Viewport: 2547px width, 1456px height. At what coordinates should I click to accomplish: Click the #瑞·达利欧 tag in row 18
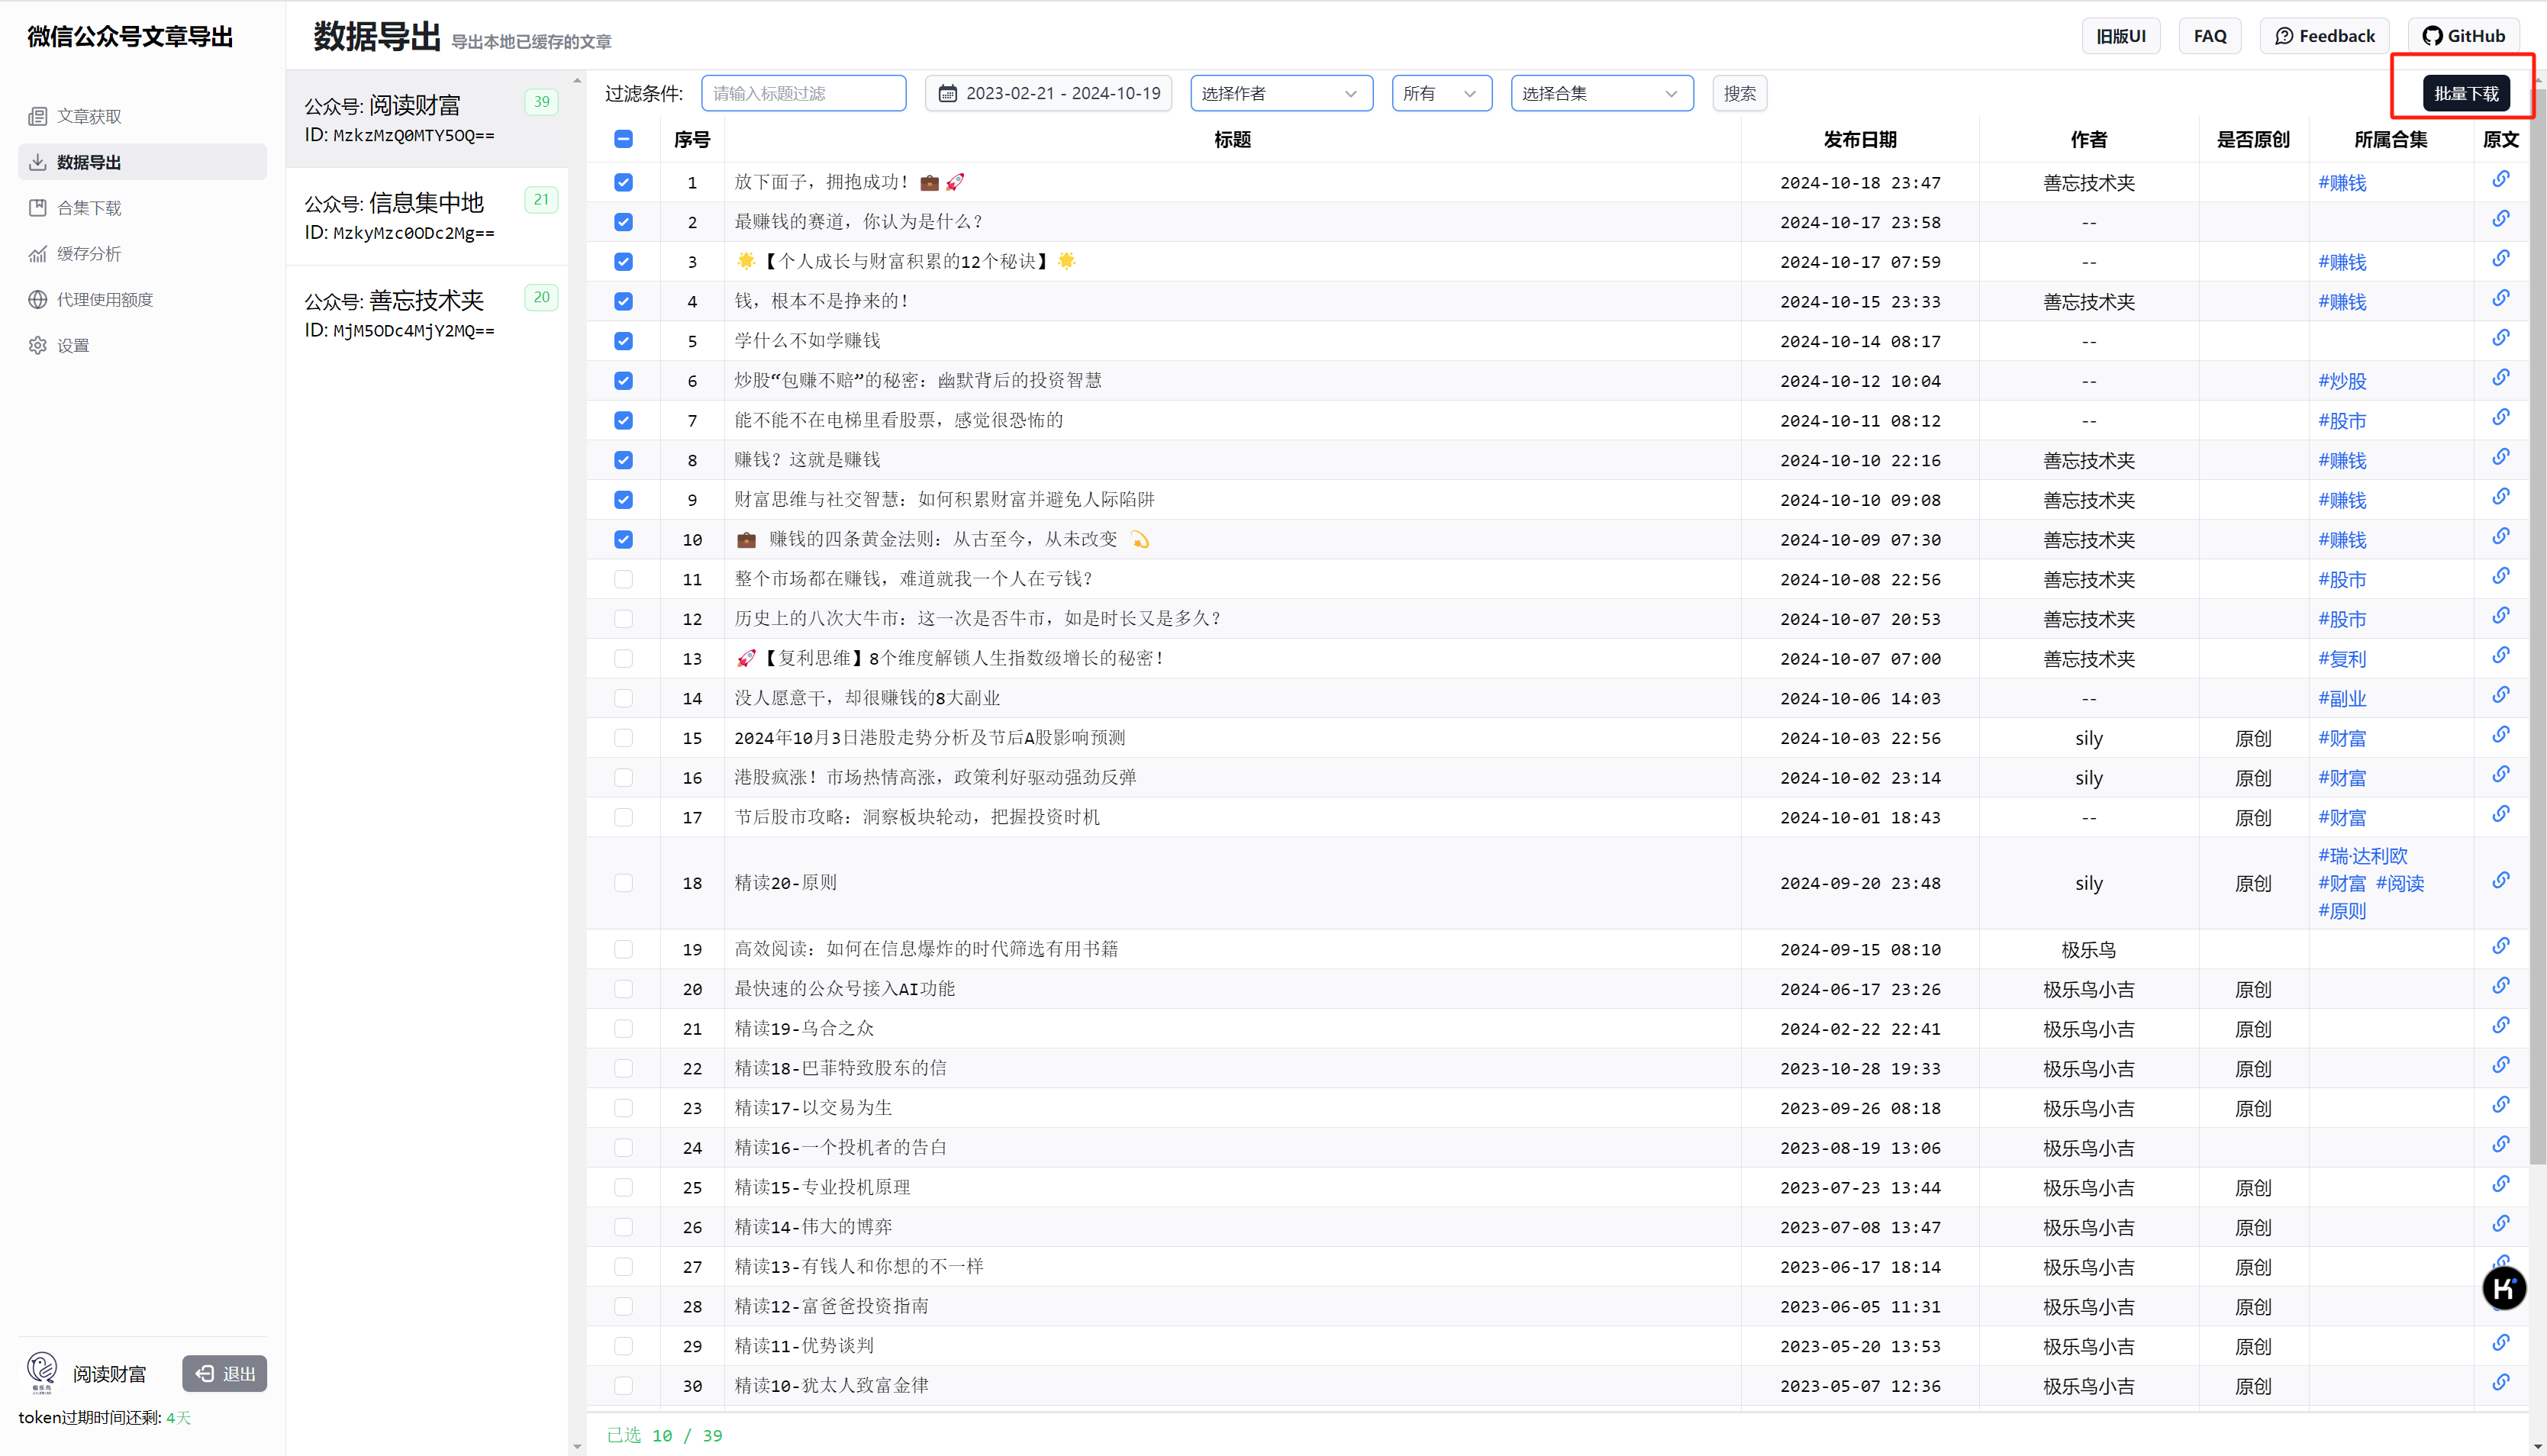2362,856
